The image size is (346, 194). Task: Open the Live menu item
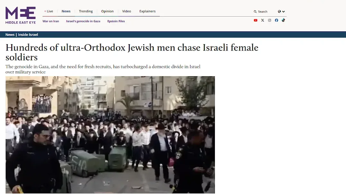point(49,11)
